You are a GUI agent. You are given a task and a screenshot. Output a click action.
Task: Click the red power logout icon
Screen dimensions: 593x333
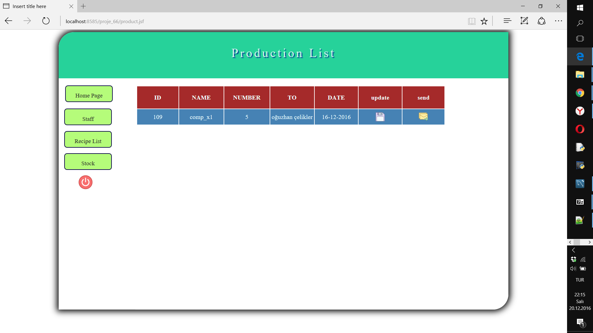point(86,182)
